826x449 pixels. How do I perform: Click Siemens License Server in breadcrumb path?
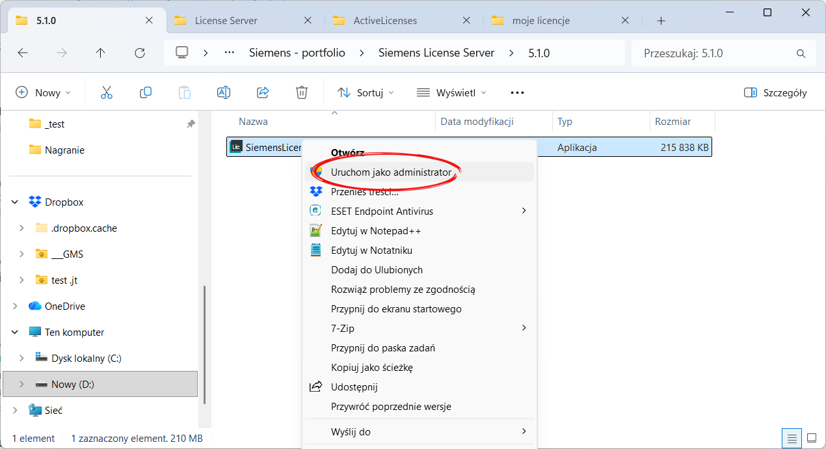436,53
